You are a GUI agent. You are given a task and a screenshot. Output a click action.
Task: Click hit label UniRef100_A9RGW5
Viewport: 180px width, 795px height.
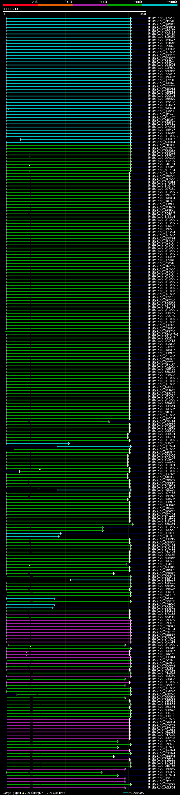[x=161, y=133]
